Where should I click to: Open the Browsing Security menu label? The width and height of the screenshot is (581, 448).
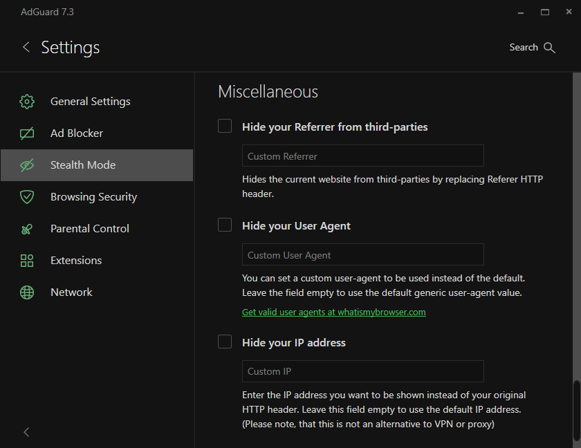(93, 197)
